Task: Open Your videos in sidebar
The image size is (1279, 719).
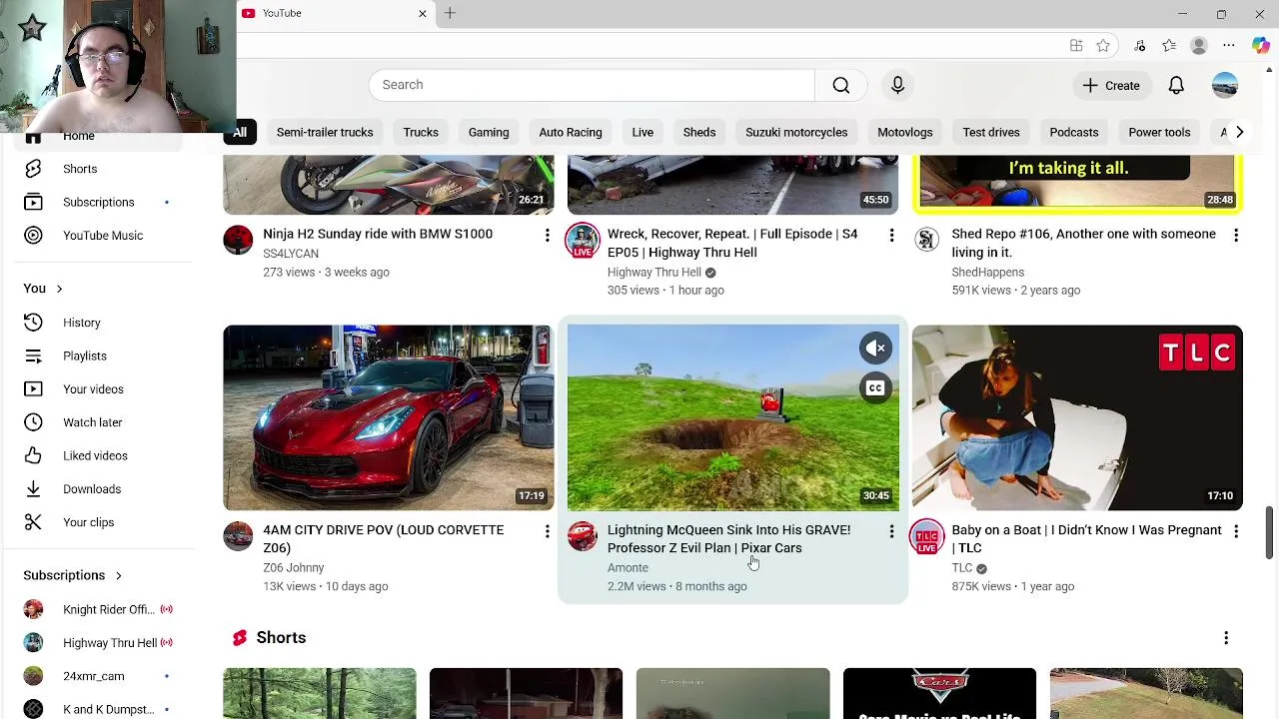Action: 98,389
